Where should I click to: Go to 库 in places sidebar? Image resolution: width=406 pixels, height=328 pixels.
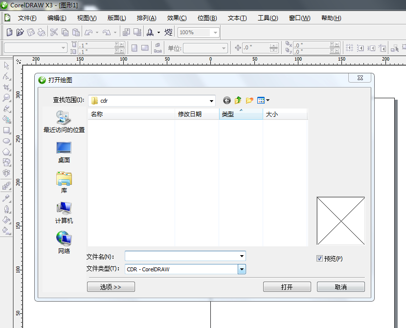coord(64,183)
